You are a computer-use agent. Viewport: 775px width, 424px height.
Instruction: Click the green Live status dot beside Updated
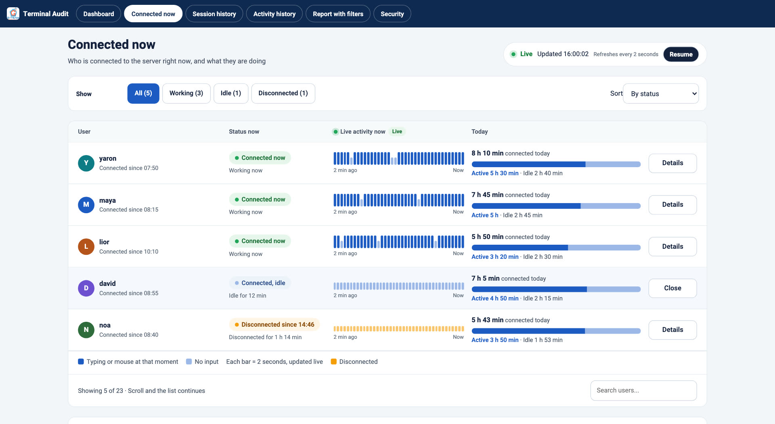tap(513, 54)
